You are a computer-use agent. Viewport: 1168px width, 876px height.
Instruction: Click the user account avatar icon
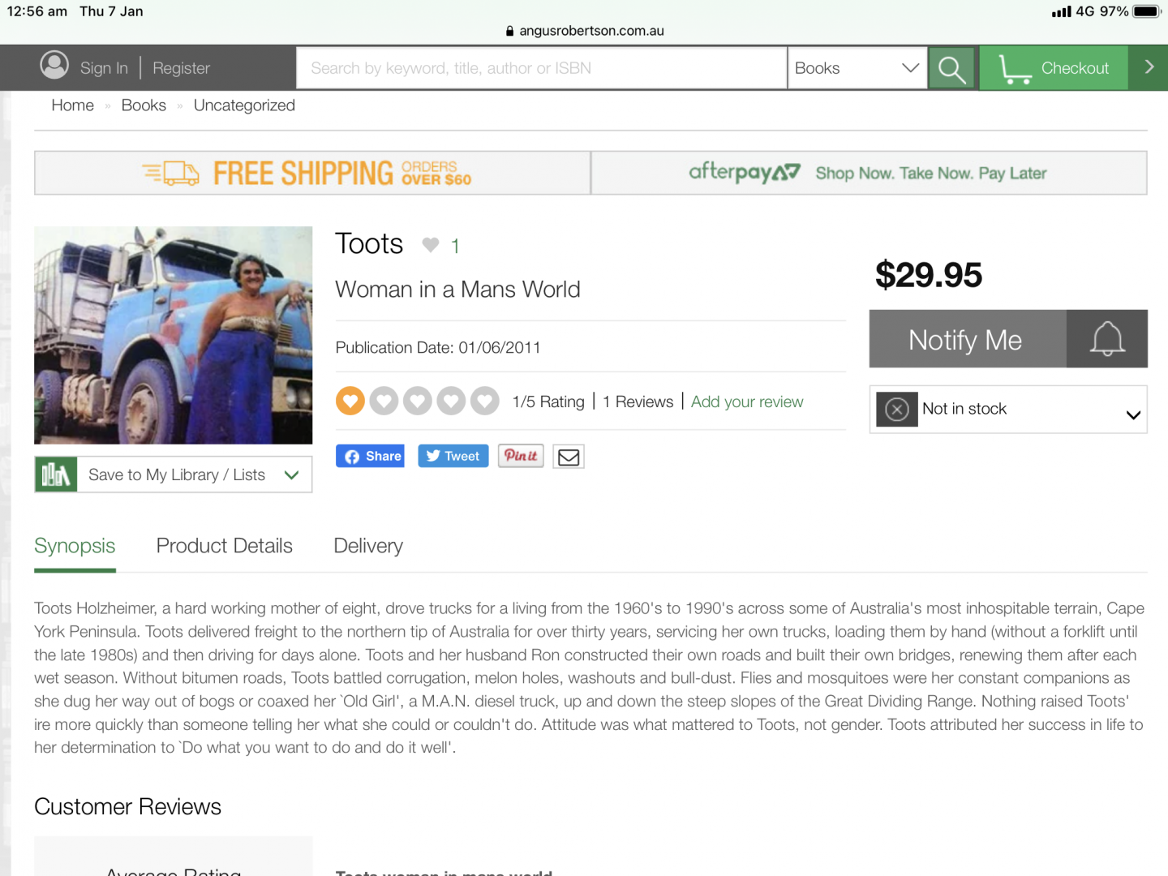pos(54,66)
